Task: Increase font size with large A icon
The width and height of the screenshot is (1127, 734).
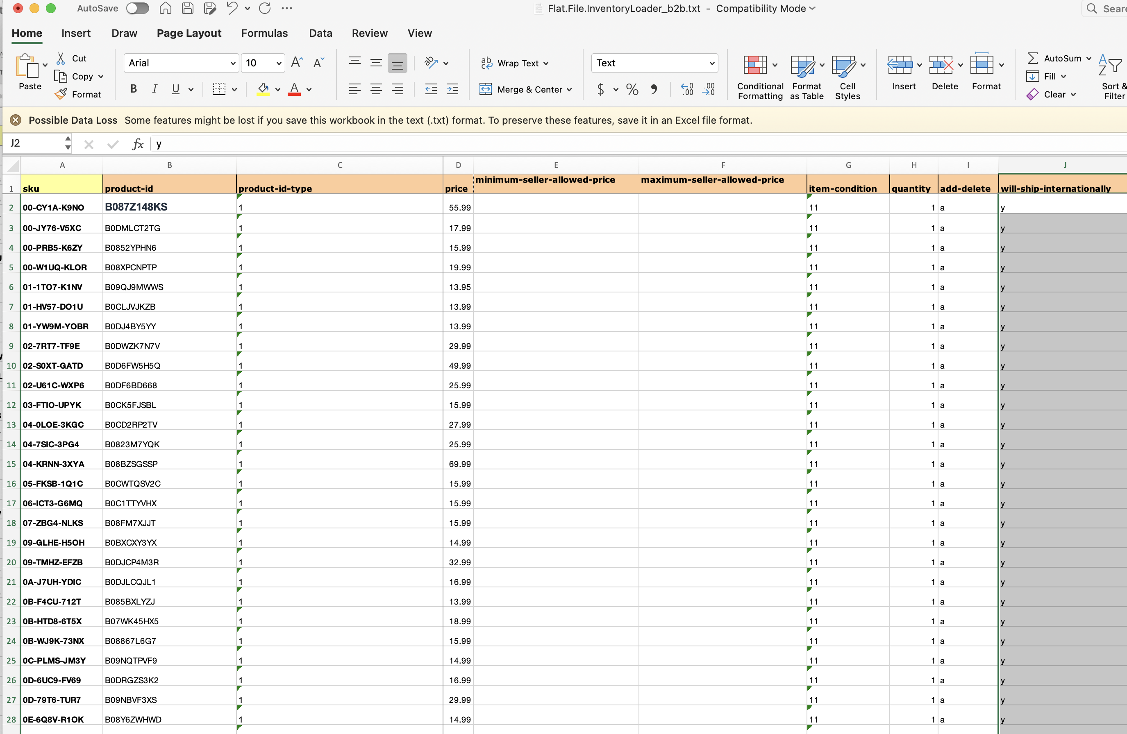Action: [x=297, y=63]
